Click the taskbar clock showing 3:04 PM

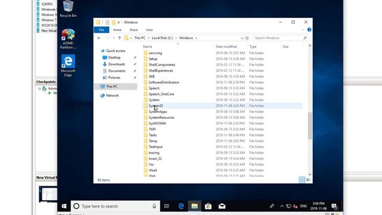point(318,206)
